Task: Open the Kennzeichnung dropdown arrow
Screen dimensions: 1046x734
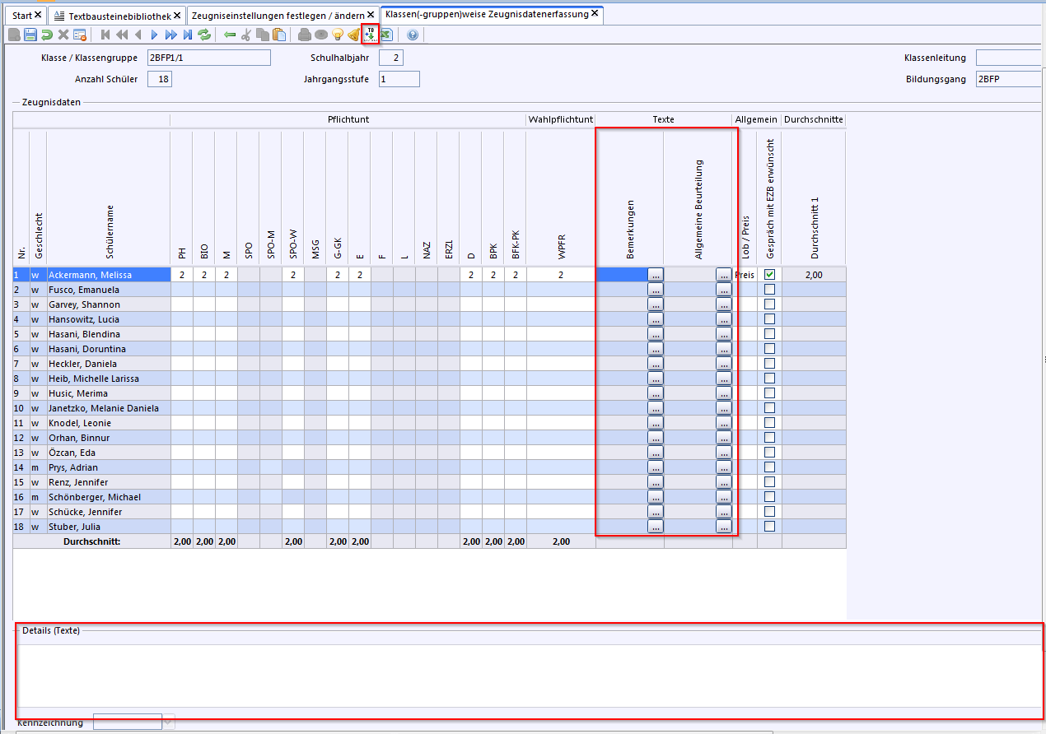Action: pyautogui.click(x=169, y=722)
